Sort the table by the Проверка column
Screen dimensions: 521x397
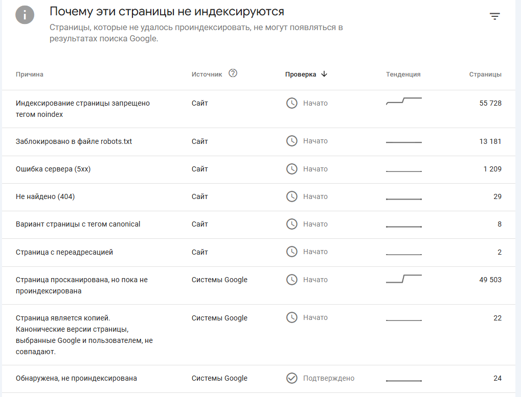(x=301, y=75)
